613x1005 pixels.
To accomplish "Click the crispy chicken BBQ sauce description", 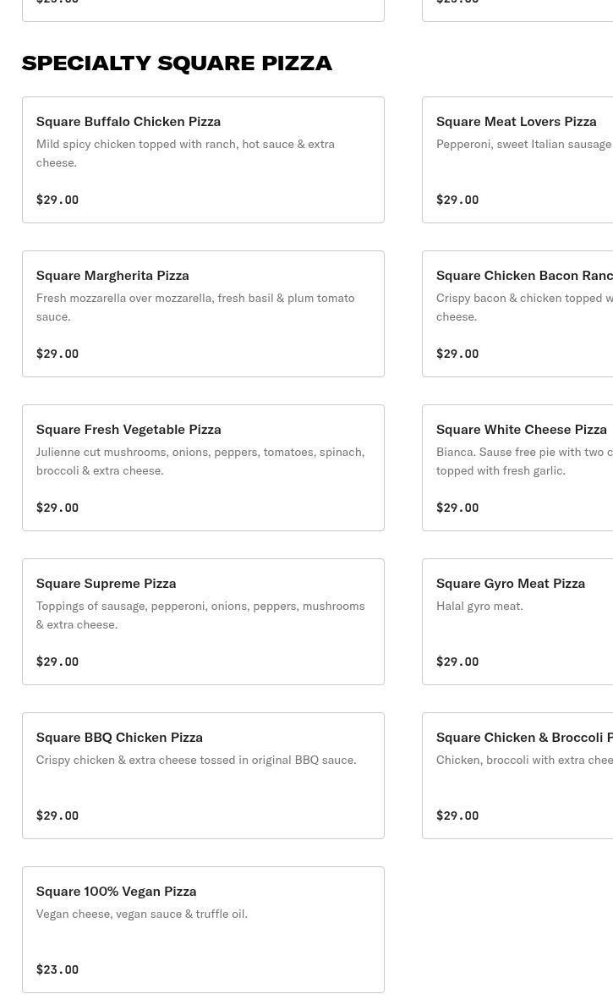I will click(196, 761).
